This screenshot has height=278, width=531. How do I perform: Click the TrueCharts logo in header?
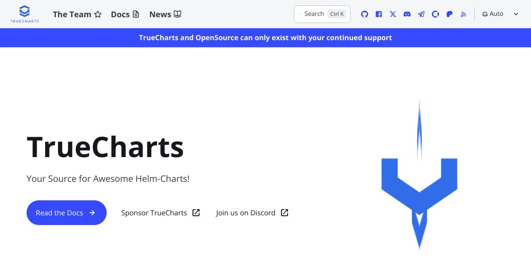pos(25,14)
